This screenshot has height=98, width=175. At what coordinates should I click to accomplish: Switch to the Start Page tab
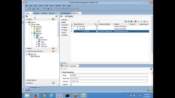pyautogui.click(x=66, y=13)
